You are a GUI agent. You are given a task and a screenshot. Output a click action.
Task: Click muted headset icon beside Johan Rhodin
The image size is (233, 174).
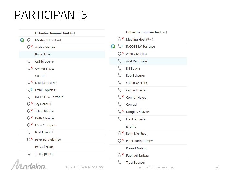coord(30,111)
